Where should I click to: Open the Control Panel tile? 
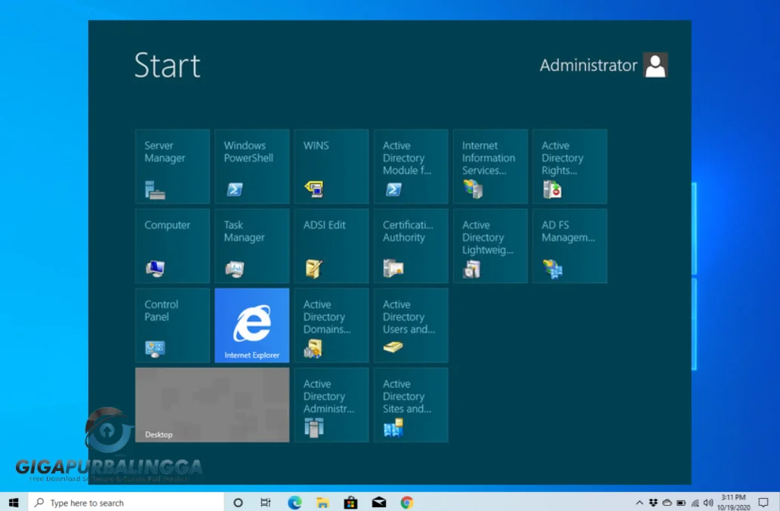[x=172, y=325]
